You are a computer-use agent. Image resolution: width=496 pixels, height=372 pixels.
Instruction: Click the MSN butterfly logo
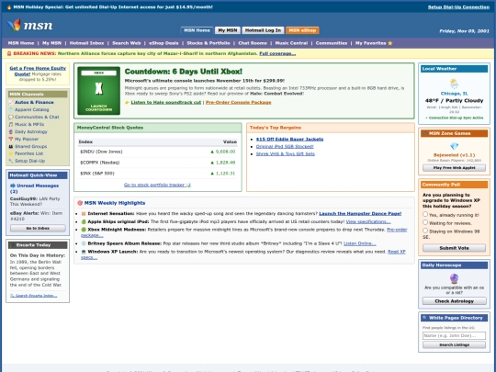pos(14,25)
